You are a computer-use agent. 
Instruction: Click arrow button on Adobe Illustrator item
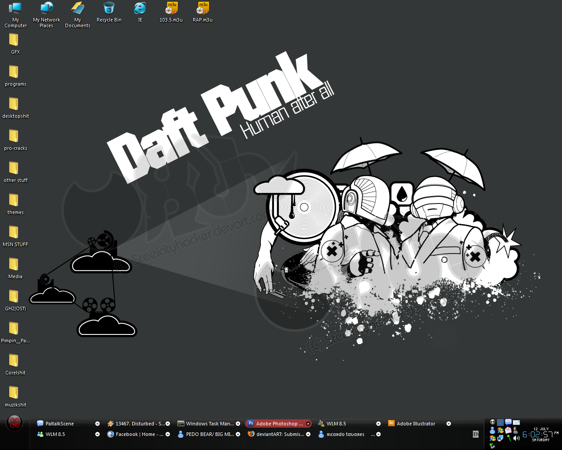pos(449,424)
